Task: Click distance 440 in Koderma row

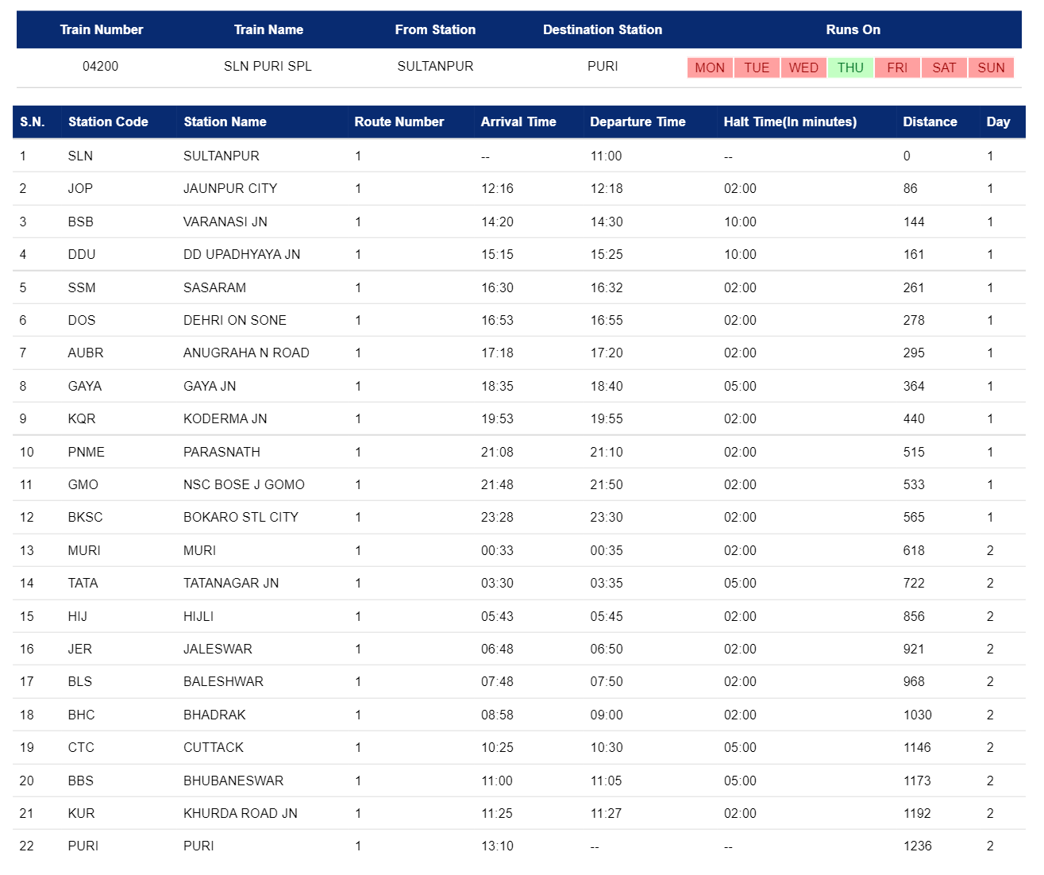Action: 914,418
